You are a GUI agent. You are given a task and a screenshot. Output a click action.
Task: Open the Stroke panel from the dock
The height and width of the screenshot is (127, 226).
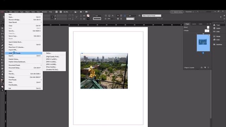(218, 36)
